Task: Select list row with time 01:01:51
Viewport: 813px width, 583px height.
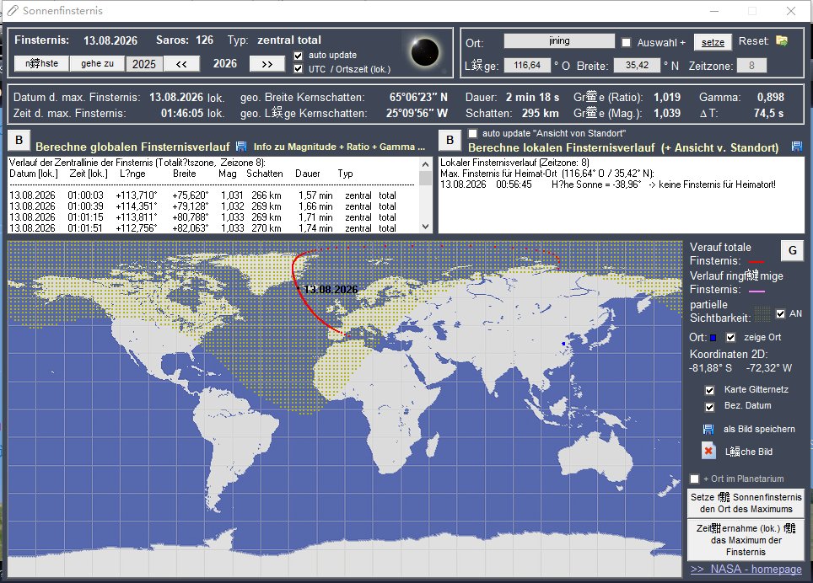Action: tap(202, 227)
